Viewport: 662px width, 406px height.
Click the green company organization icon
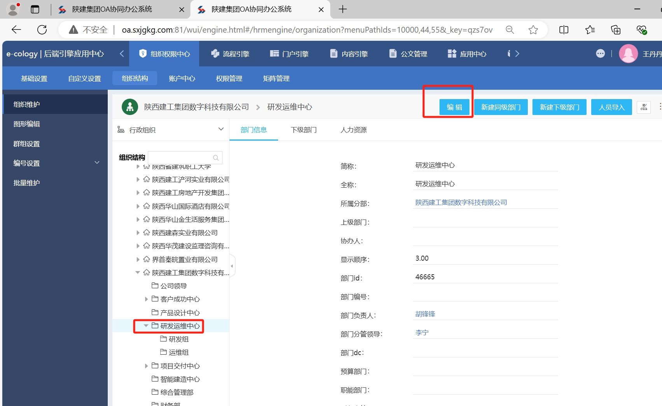[130, 107]
